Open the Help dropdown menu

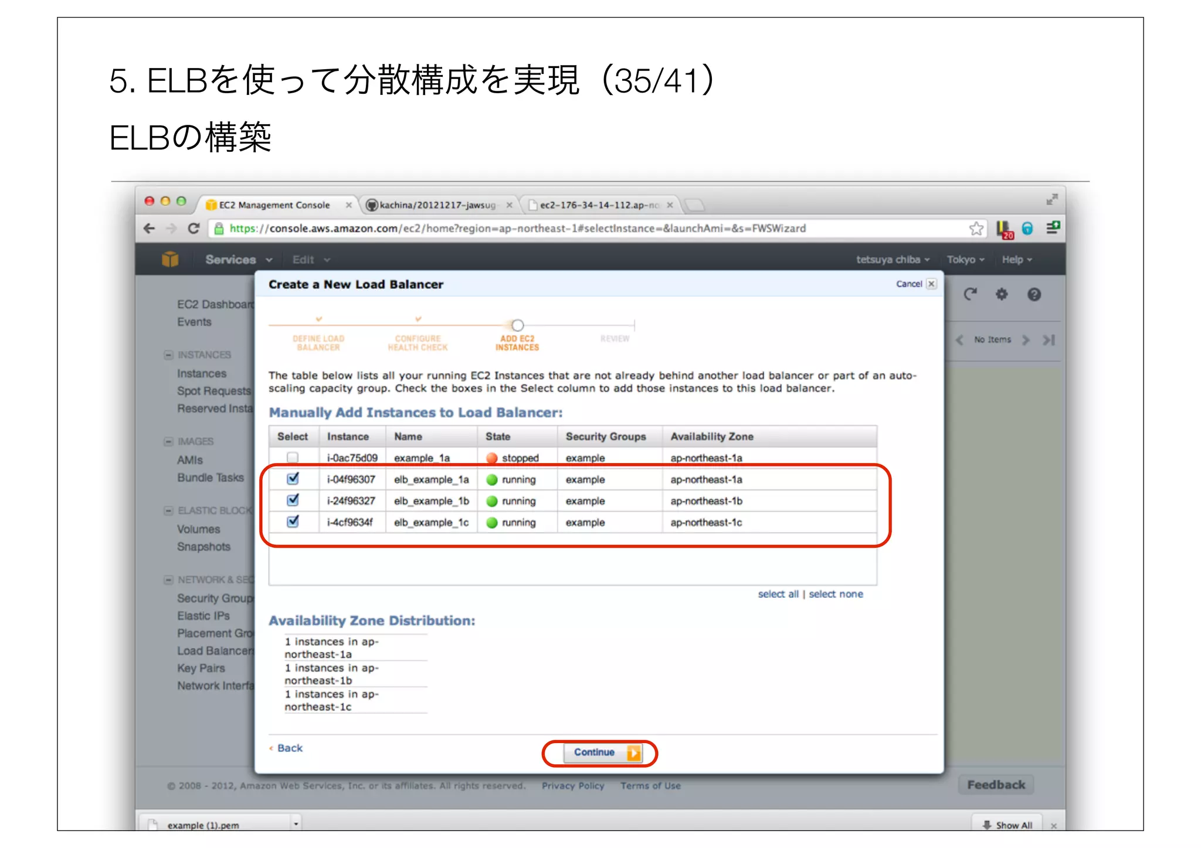(1017, 260)
